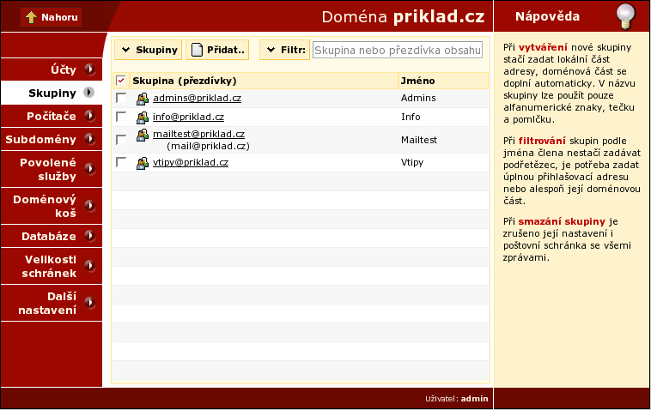651x410 pixels.
Task: Go to Povolené služby menu item
Action: coord(50,169)
